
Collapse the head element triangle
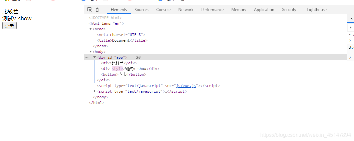(x=90, y=29)
